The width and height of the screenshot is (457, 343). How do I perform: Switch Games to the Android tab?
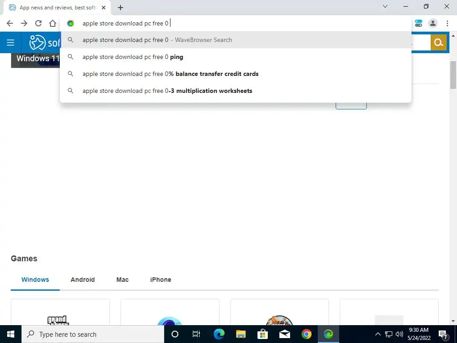[83, 280]
